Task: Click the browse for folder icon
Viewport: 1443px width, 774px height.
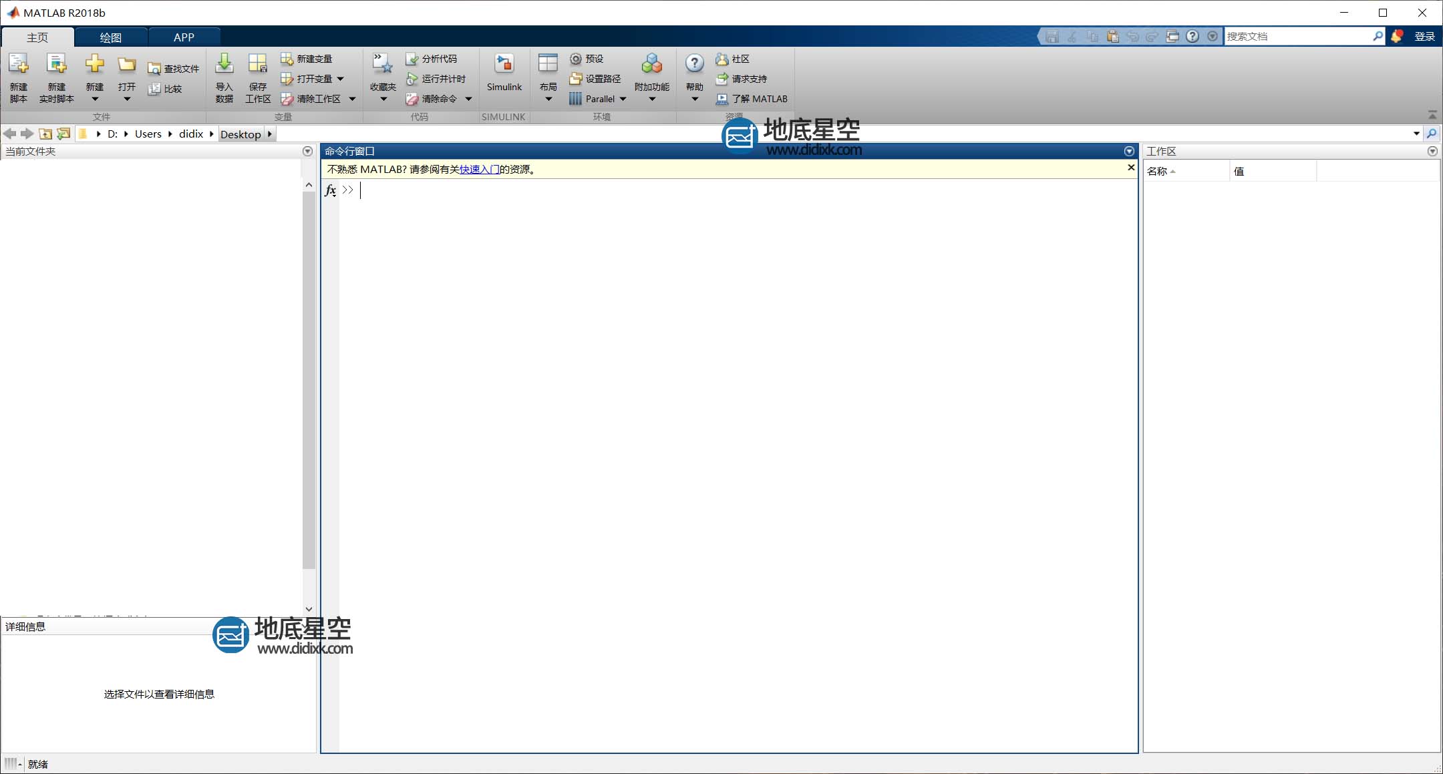Action: (x=63, y=134)
